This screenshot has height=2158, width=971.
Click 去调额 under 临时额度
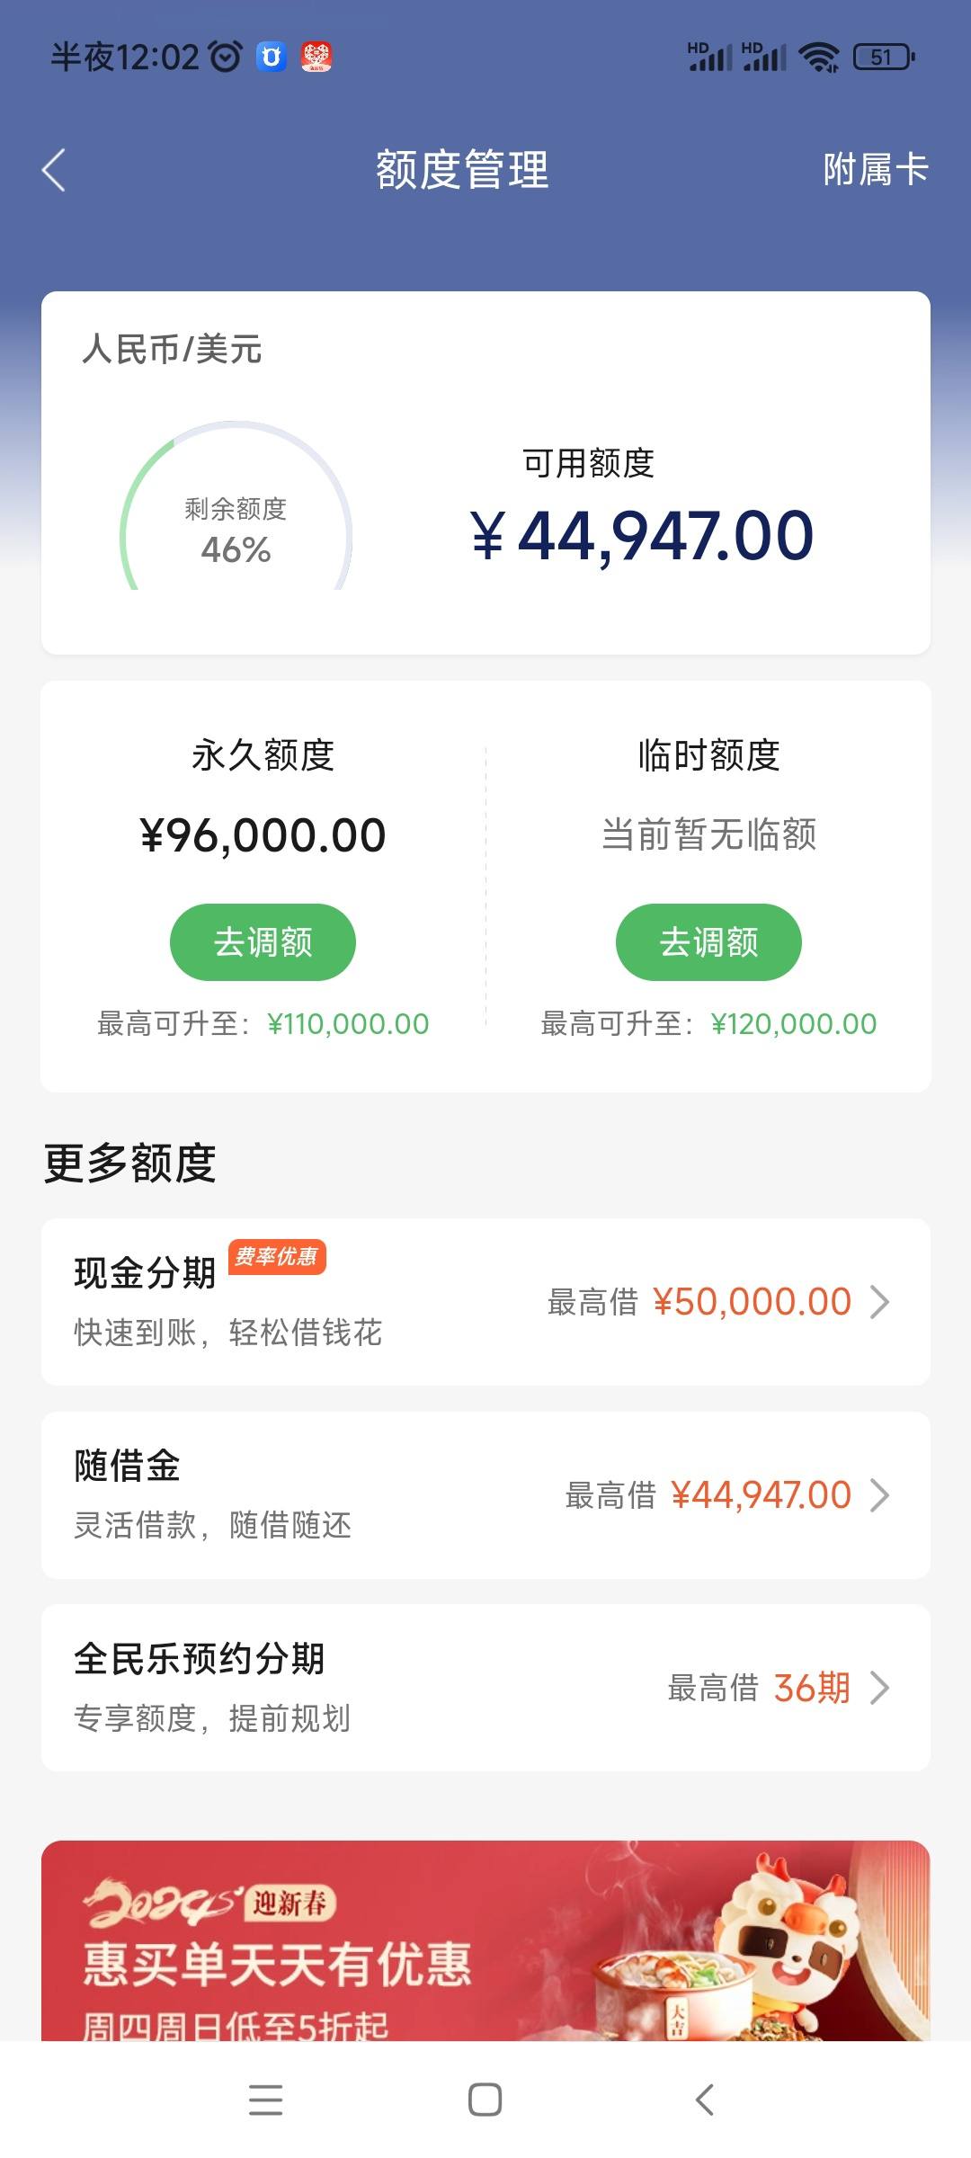(x=708, y=942)
